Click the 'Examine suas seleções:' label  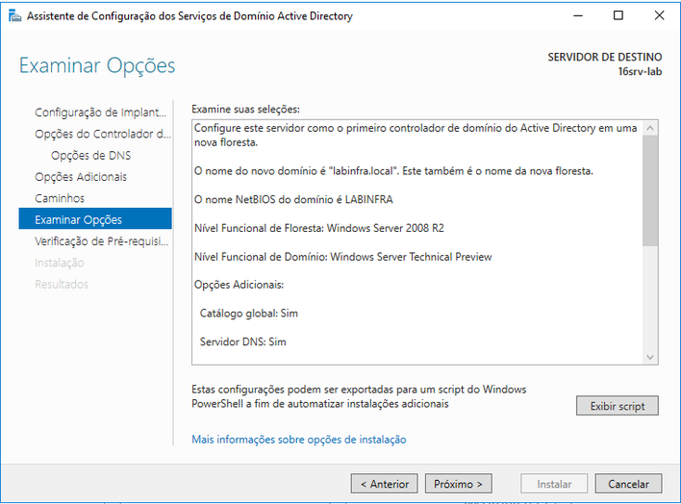pos(246,109)
